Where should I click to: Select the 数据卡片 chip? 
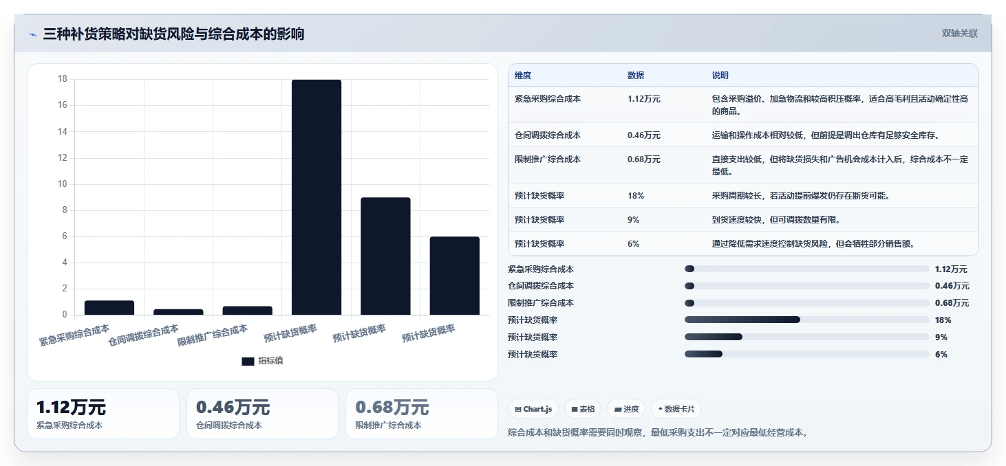[x=676, y=409]
